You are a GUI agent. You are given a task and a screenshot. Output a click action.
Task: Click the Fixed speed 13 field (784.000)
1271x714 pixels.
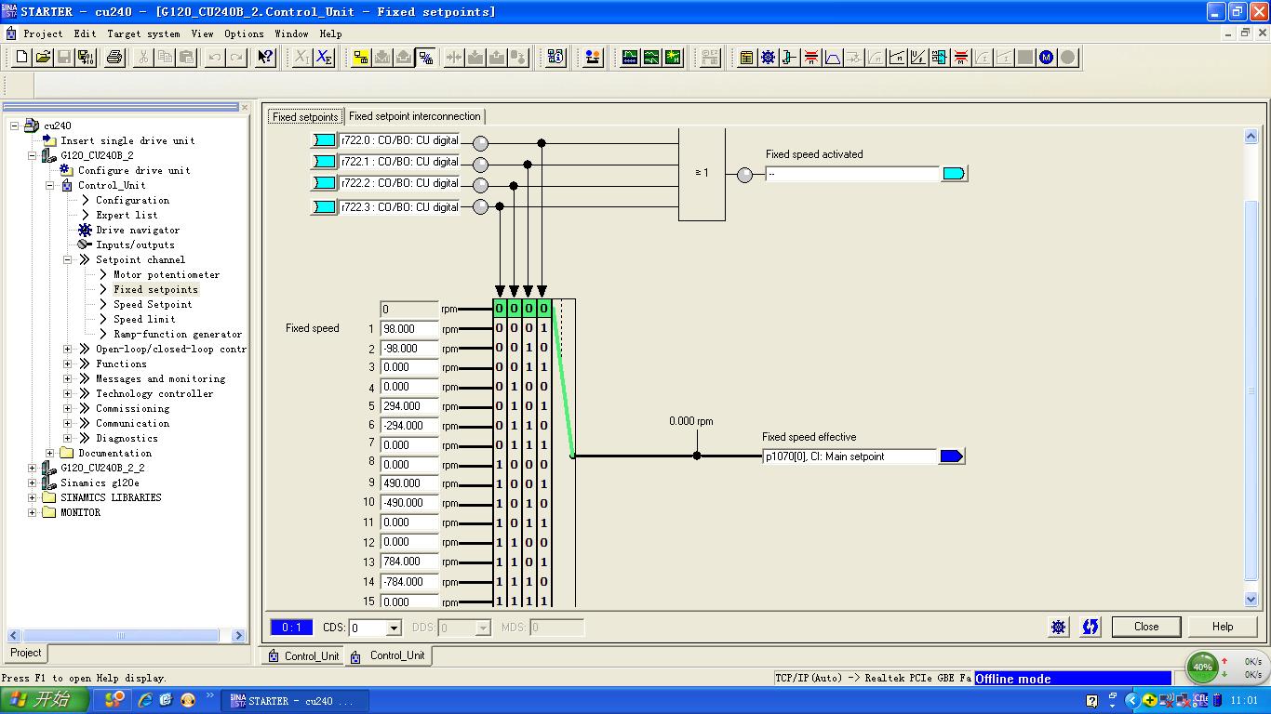[409, 562]
